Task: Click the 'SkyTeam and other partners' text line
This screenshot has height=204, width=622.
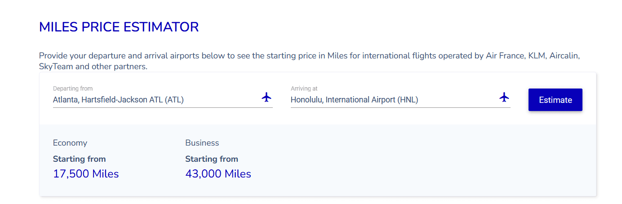Action: [93, 67]
